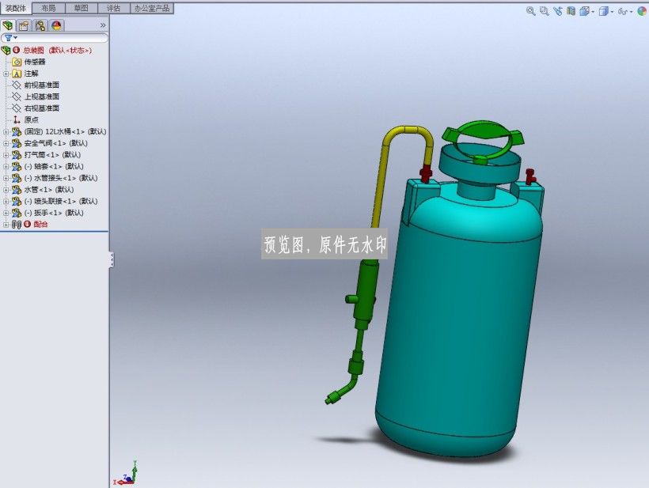Expand the 安全气阀<1> node
This screenshot has height=488, width=649.
point(6,143)
